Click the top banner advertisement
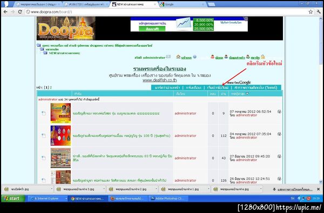 click(189, 24)
